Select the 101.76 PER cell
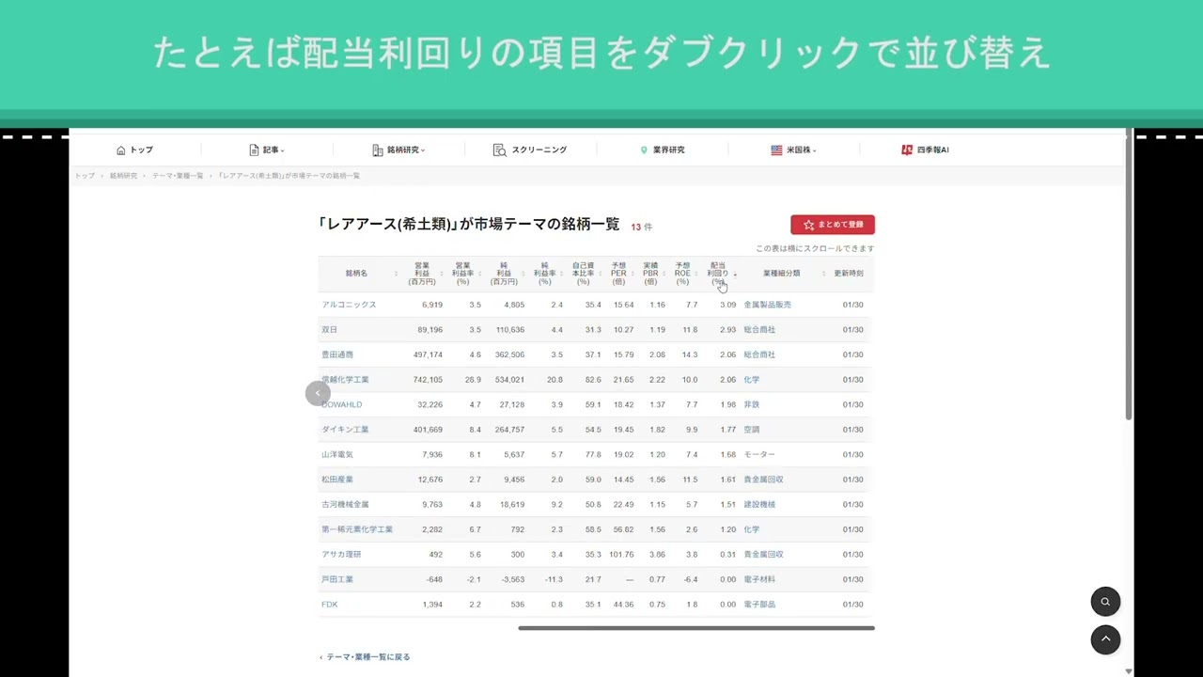The width and height of the screenshot is (1203, 677). click(x=621, y=555)
